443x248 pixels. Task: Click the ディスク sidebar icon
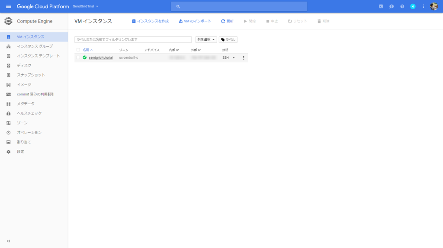pos(9,65)
